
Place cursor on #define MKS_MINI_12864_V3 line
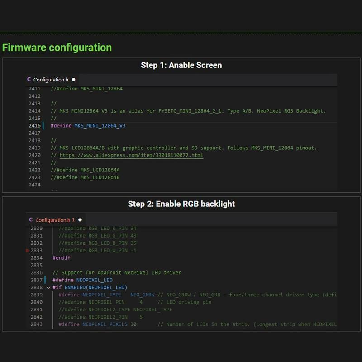[88, 126]
